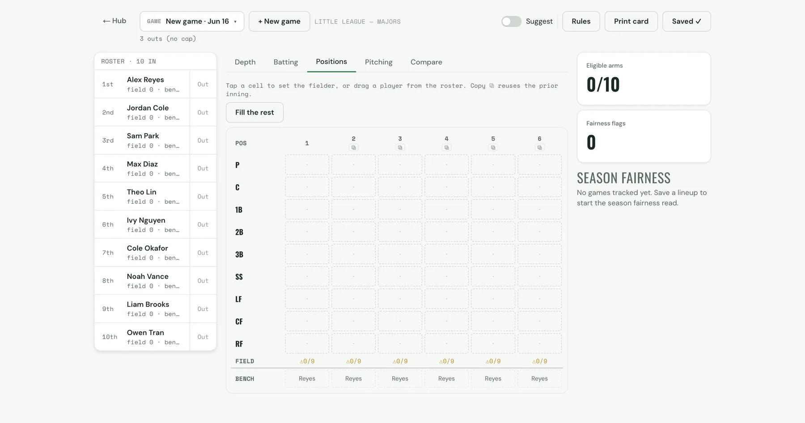
Task: Mark Liam Brooks as Out
Action: coord(203,309)
